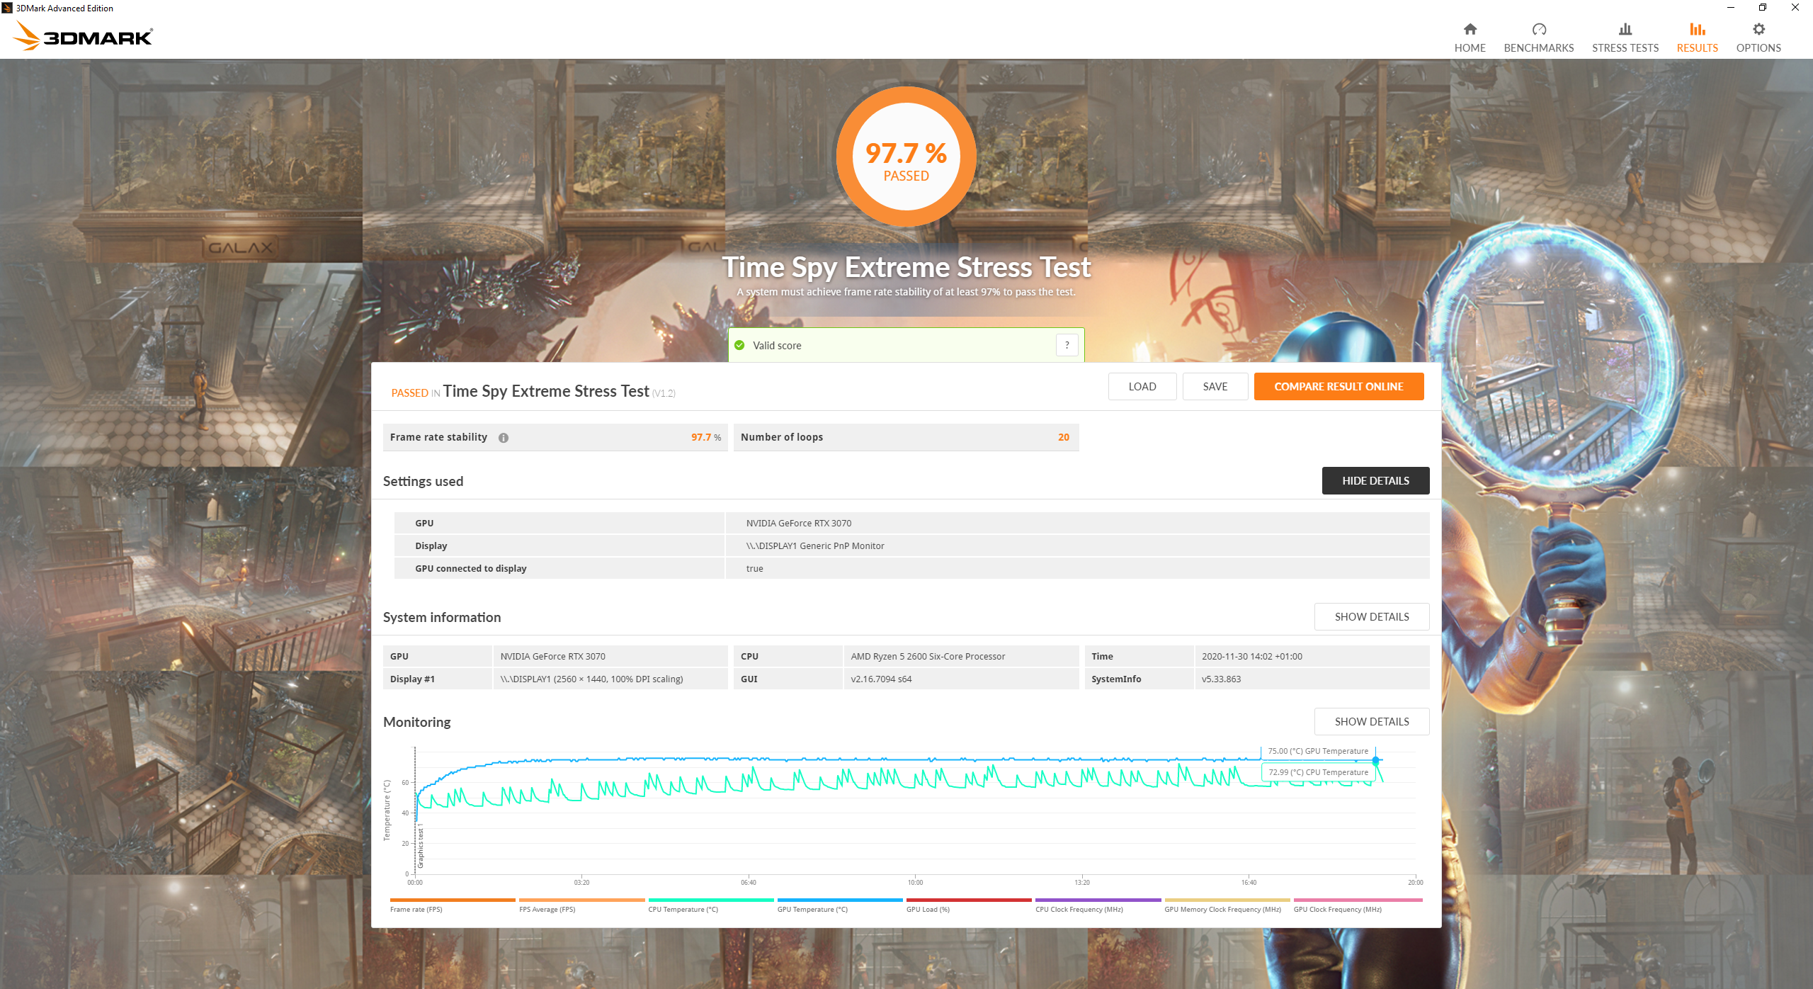Image resolution: width=1813 pixels, height=989 pixels.
Task: Click the question mark in the Valid score box
Action: (1067, 345)
